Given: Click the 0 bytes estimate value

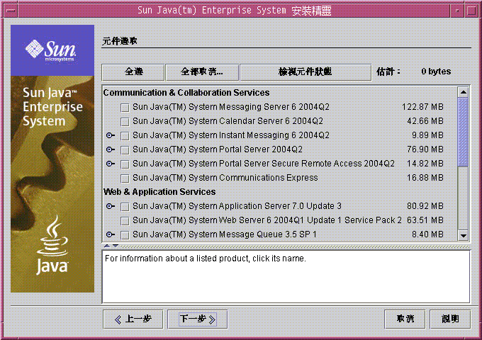Looking at the screenshot, I should [x=436, y=72].
